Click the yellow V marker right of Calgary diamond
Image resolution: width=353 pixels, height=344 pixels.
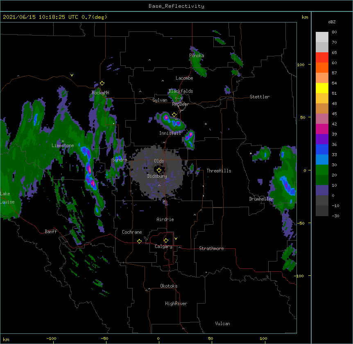[176, 239]
